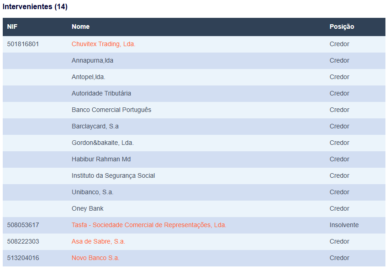Select NIF 508222303
The height and width of the screenshot is (271, 390).
tap(23, 241)
